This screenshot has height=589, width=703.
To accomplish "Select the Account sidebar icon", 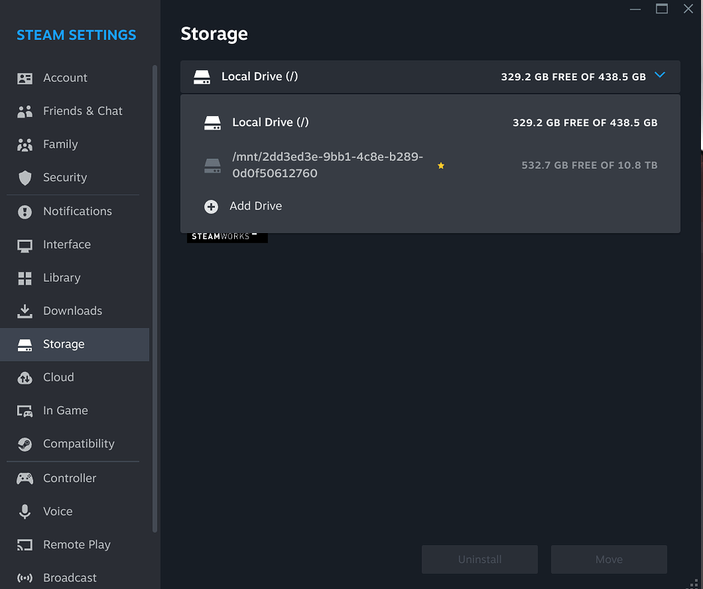I will [25, 78].
